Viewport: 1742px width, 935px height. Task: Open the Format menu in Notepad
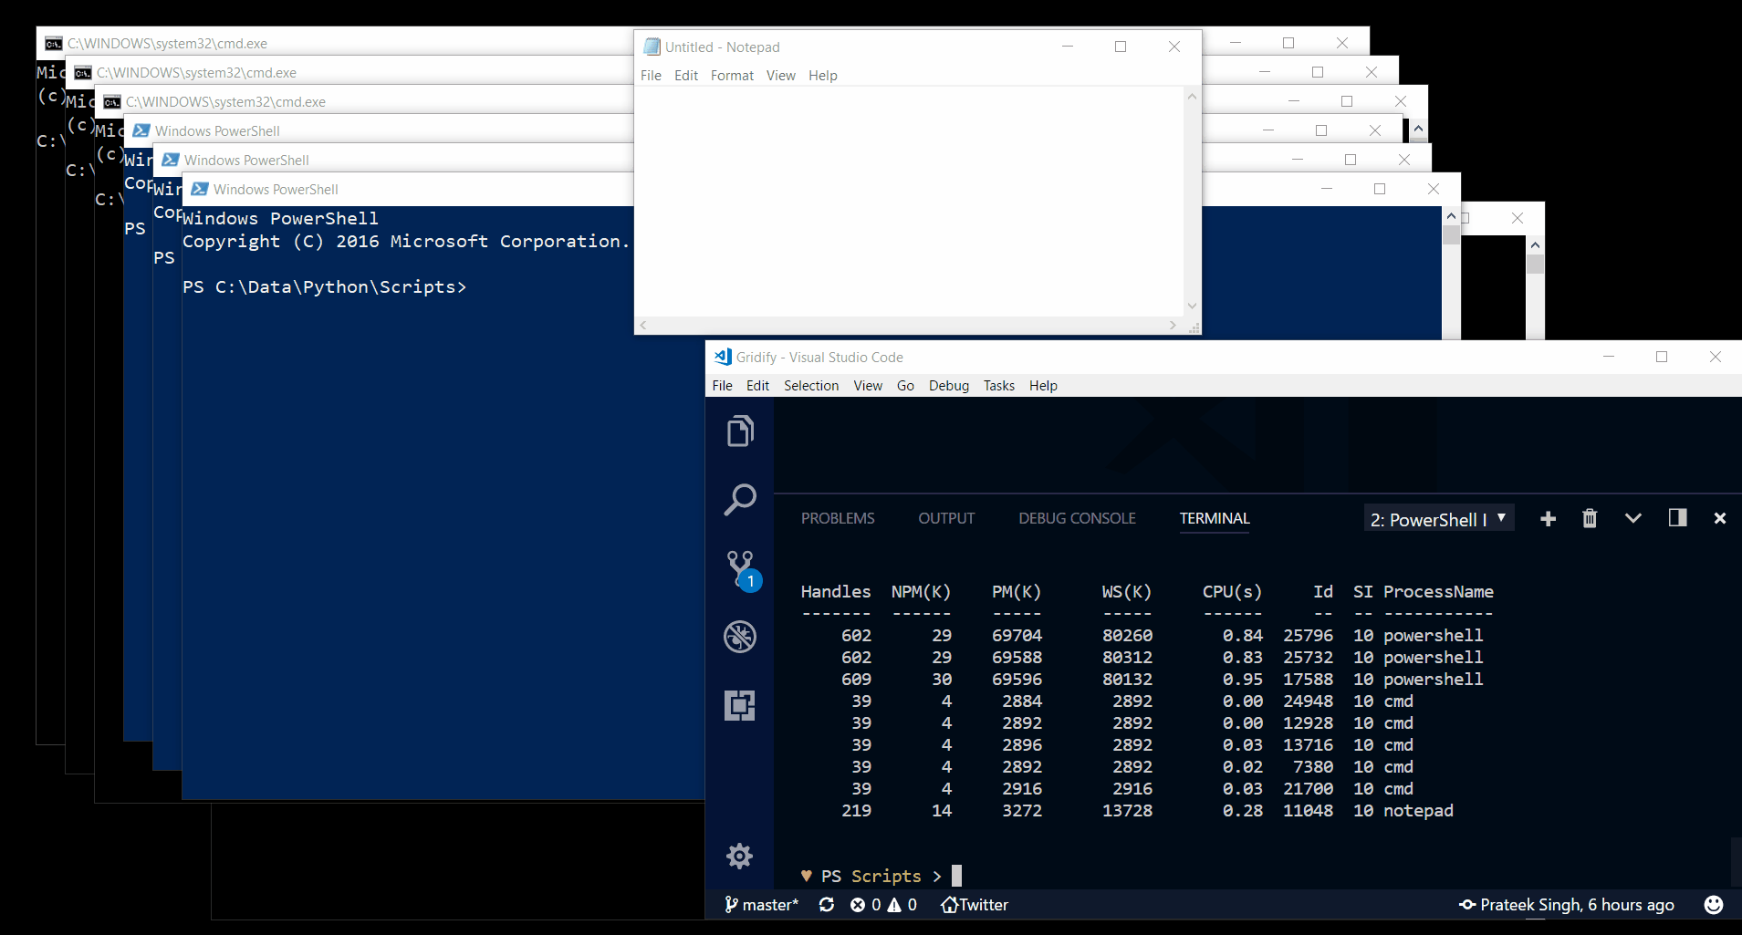click(732, 76)
